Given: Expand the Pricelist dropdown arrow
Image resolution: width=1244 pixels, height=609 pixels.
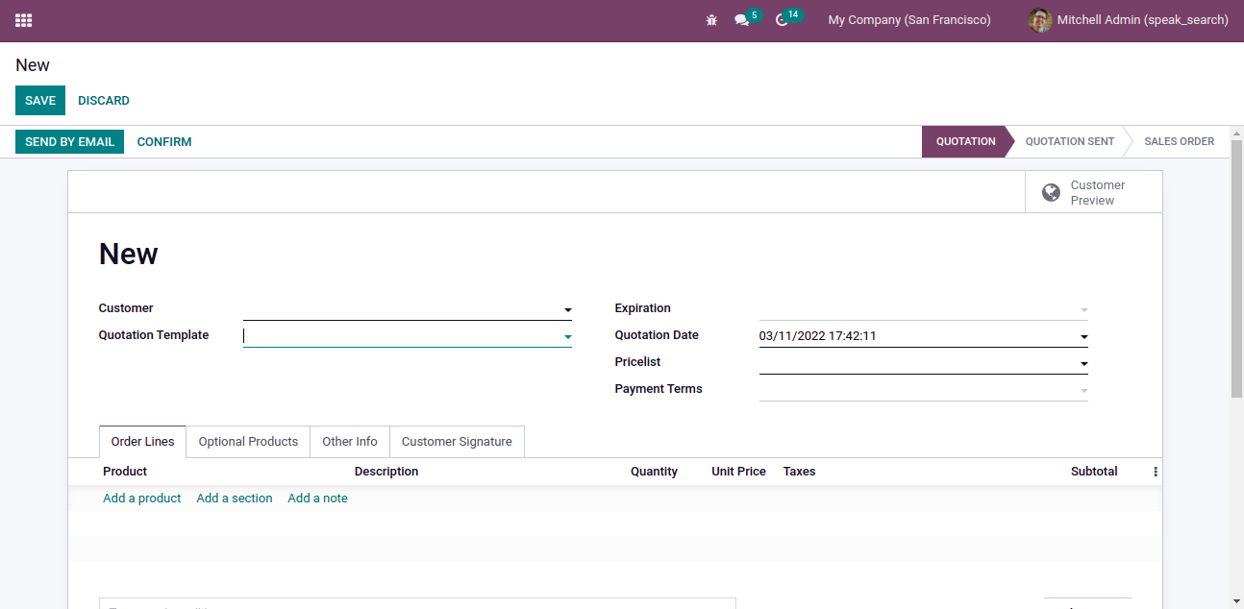Looking at the screenshot, I should [x=1084, y=364].
